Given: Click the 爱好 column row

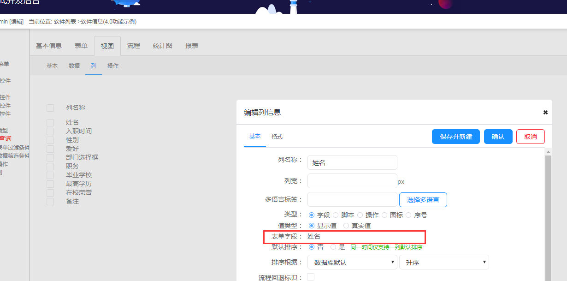Looking at the screenshot, I should pos(72,149).
